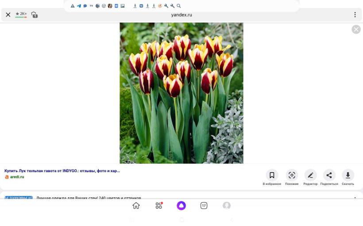Open the Купить Лук тюльпан гавота link
The image size is (363, 226).
pyautogui.click(x=62, y=170)
